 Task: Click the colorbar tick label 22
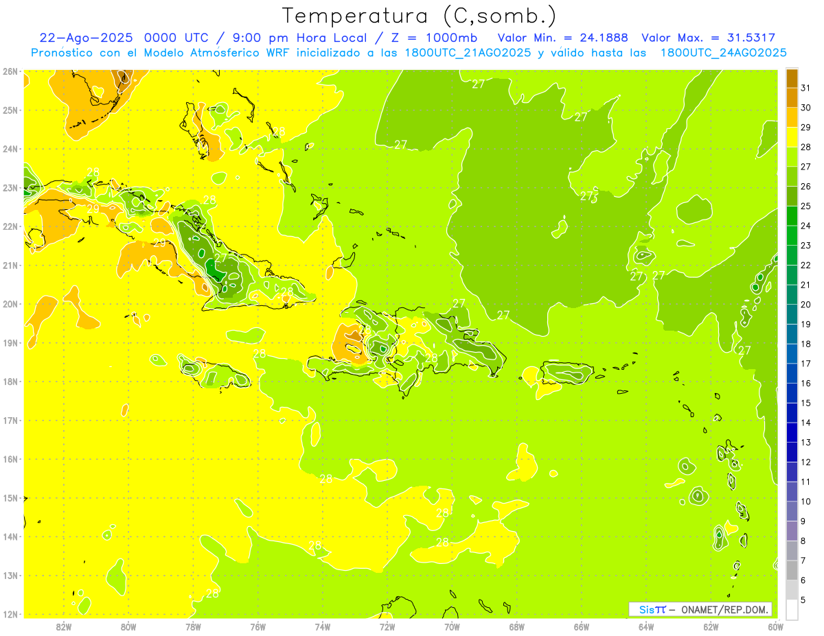point(806,266)
